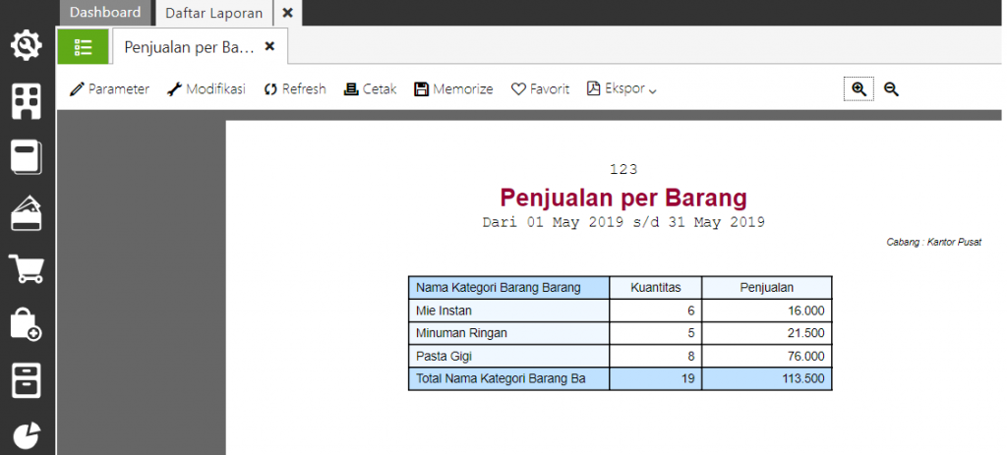Add report to Favorit
This screenshot has width=1007, height=455.
click(540, 89)
